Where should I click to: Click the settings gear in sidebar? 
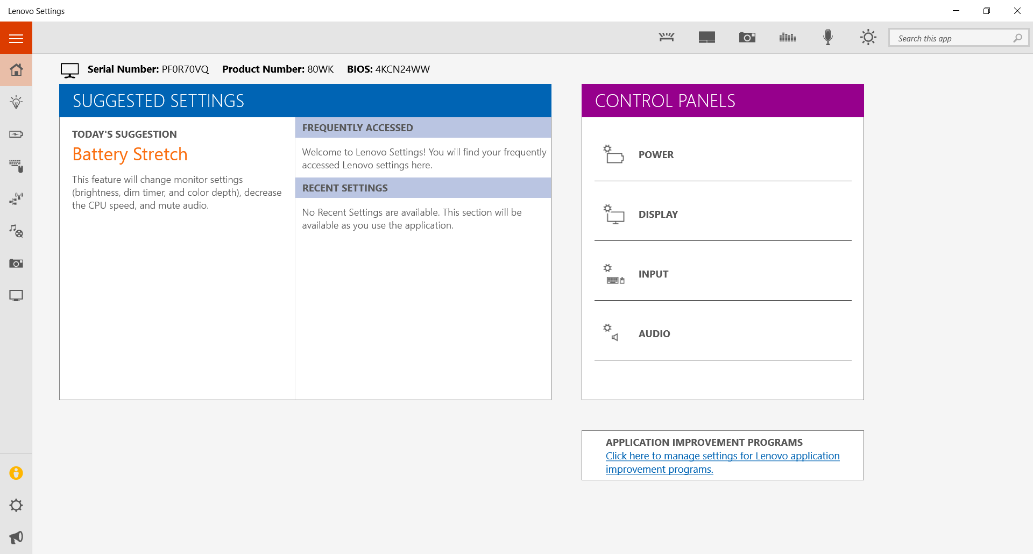point(16,506)
